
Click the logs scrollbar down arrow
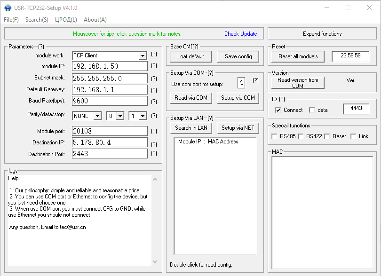pos(155,262)
